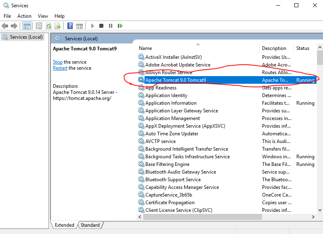Sort by the Status column header

[305, 48]
